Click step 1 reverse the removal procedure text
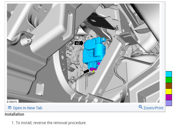 tap(49, 123)
